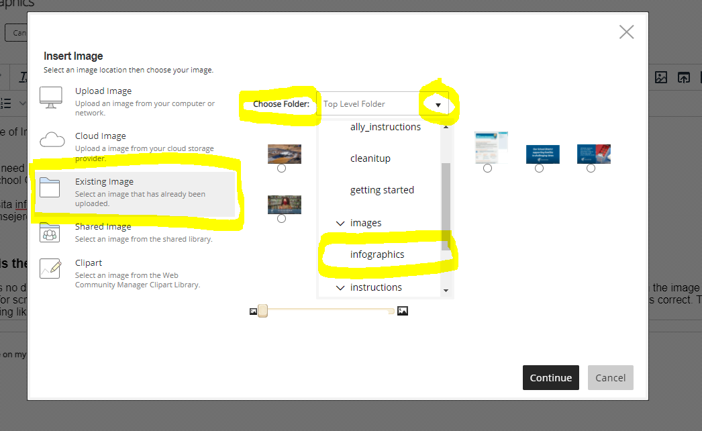Image resolution: width=702 pixels, height=431 pixels.
Task: Select the radio button under the red thumbnail
Action: point(591,169)
